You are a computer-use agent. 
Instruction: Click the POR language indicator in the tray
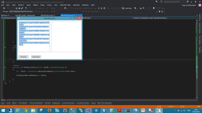click(x=189, y=110)
